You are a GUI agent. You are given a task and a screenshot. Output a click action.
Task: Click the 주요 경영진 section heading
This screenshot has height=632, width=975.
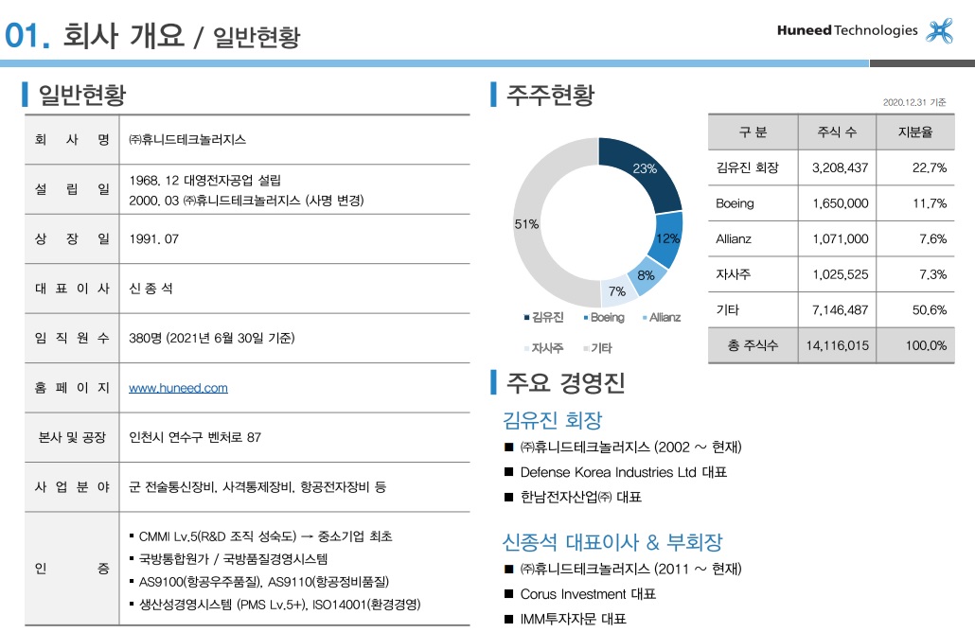point(565,382)
